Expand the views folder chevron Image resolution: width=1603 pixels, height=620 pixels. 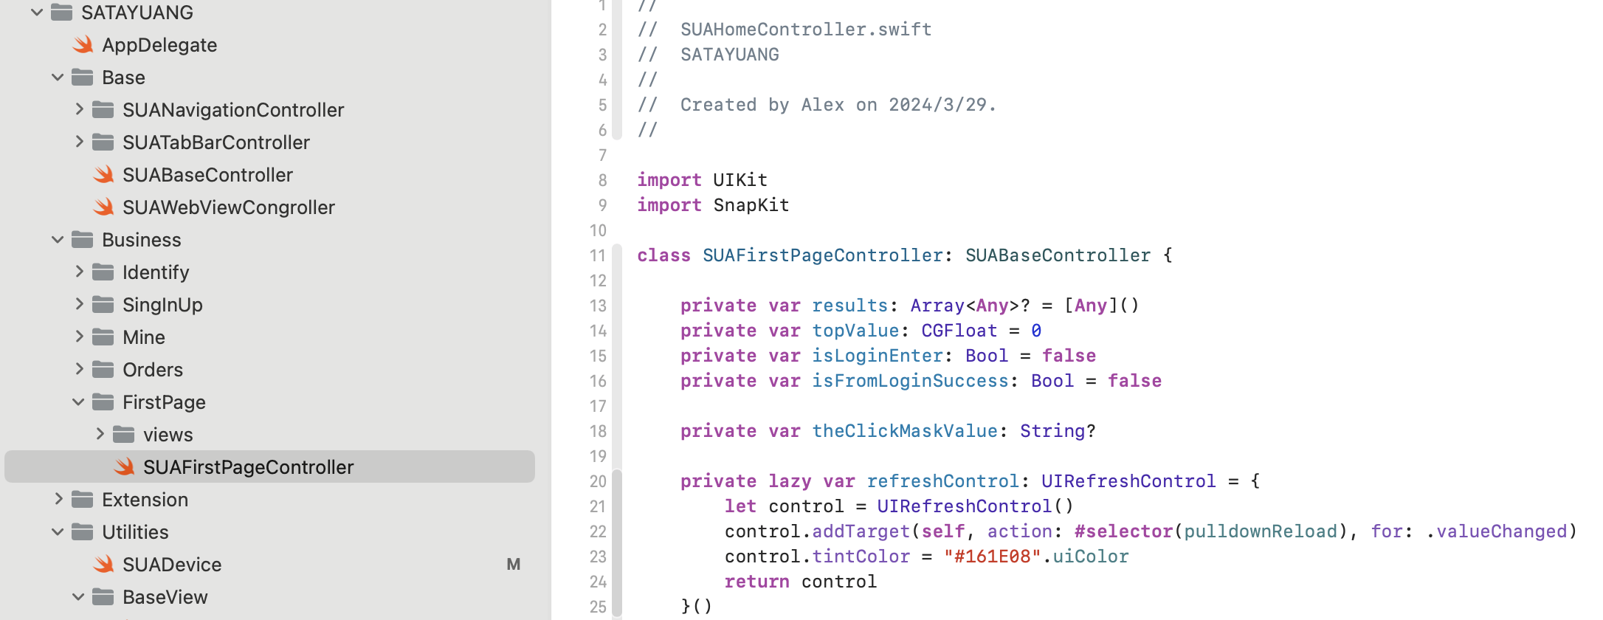100,435
